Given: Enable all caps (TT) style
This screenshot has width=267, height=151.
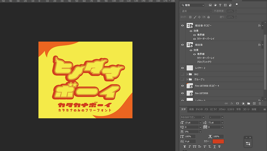Looking at the screenshot, I should (195, 147).
